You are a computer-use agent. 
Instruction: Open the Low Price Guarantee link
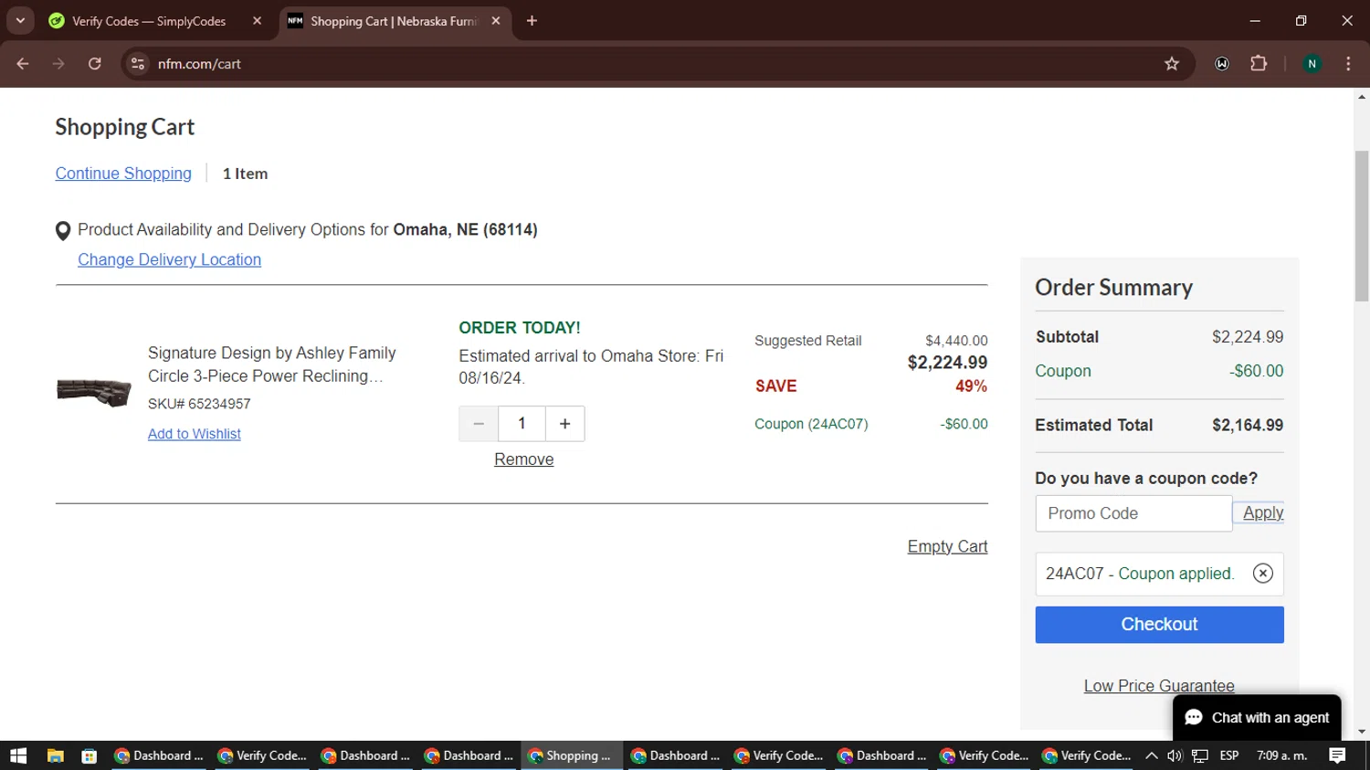pos(1159,686)
